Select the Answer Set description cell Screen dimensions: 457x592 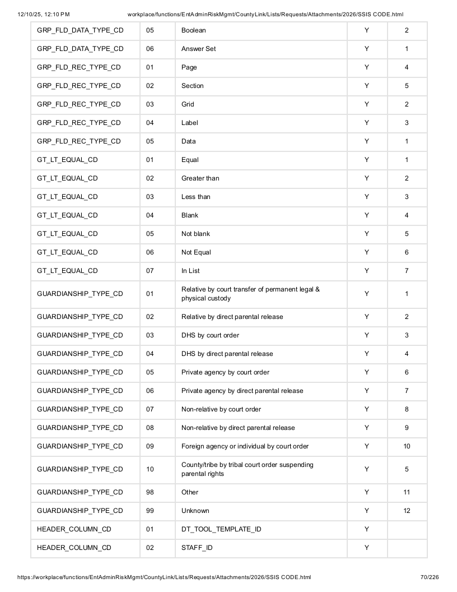pos(261,49)
